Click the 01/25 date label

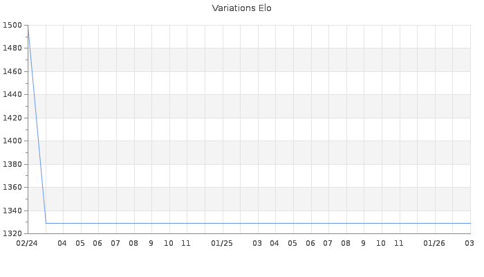pos(222,243)
